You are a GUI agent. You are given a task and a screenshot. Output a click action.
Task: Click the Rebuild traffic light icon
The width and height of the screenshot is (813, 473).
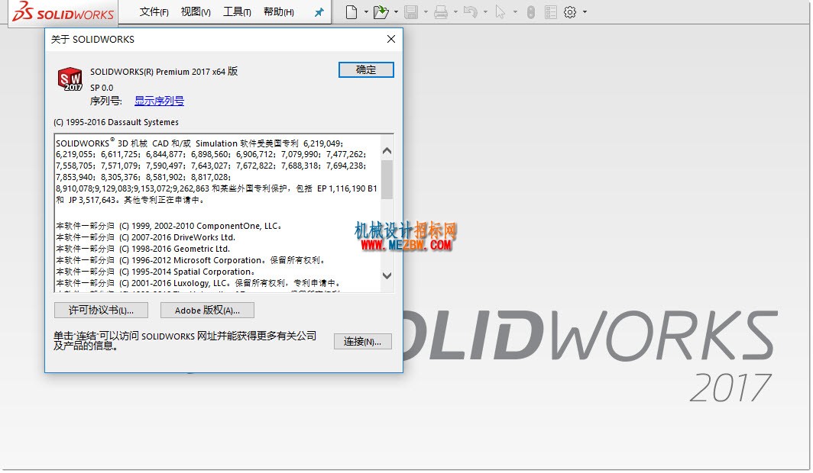531,12
